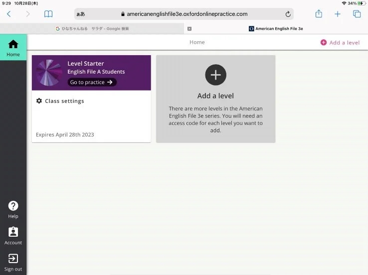This screenshot has width=368, height=275.
Task: Click the purple Level Starter wheel thumbnail
Action: (x=49, y=73)
